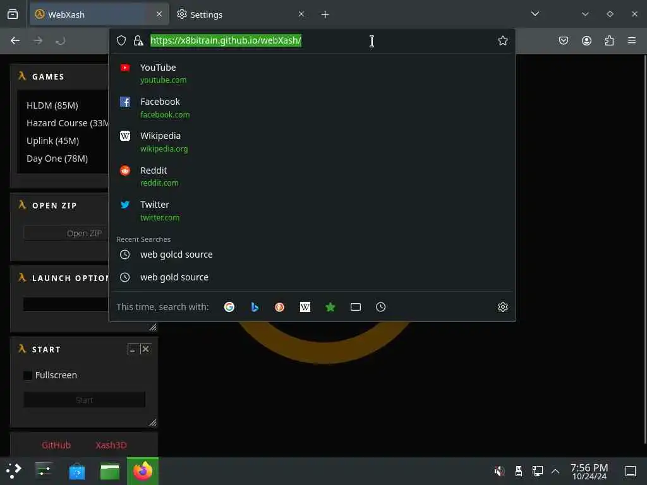This screenshot has height=485, width=647.
Task: Open site security padlock icon
Action: [x=138, y=40]
